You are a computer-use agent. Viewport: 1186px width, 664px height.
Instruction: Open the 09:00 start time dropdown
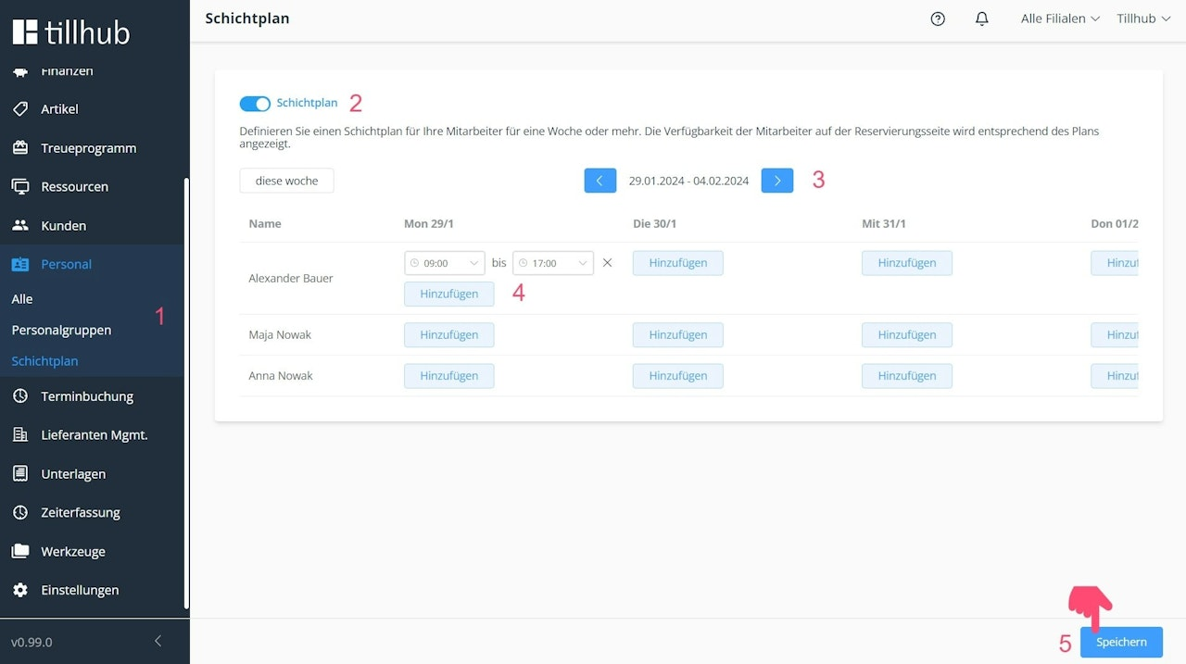click(445, 263)
